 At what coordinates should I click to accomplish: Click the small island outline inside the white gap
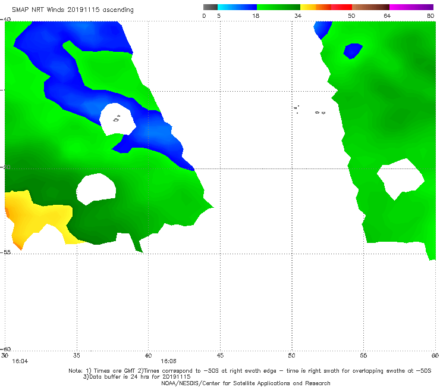(117, 120)
